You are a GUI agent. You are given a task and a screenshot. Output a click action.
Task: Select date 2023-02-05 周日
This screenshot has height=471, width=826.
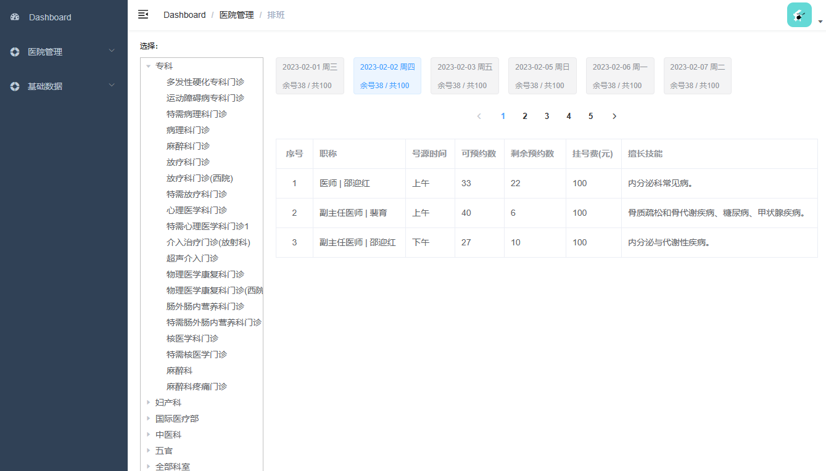click(542, 76)
